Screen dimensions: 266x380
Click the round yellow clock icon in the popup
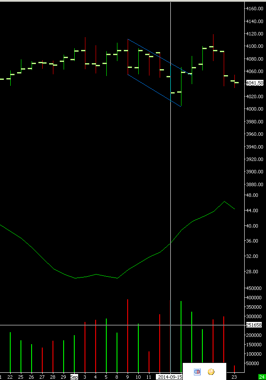point(211,371)
